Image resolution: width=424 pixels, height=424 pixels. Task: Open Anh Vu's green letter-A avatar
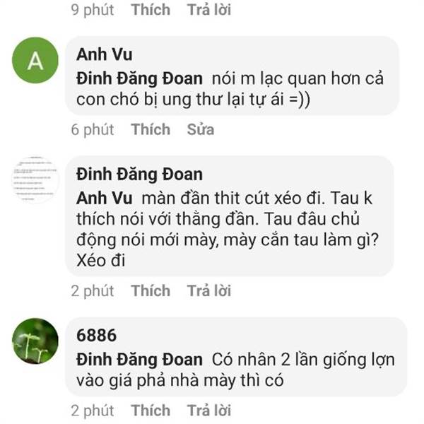(x=35, y=60)
